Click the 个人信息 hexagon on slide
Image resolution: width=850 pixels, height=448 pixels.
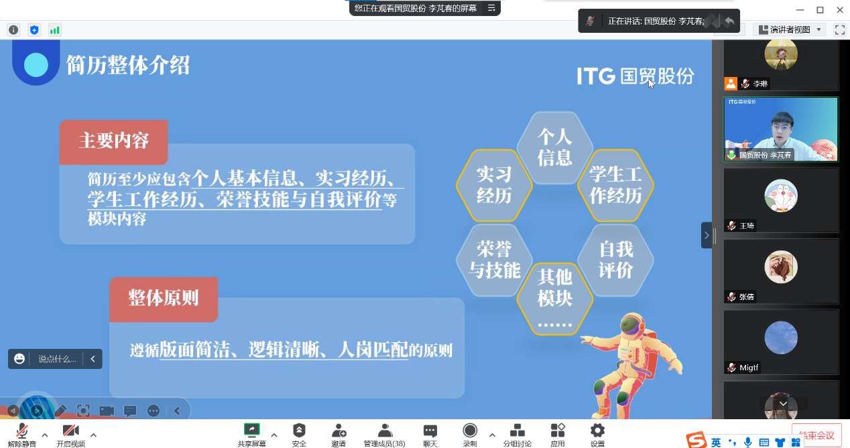point(554,147)
